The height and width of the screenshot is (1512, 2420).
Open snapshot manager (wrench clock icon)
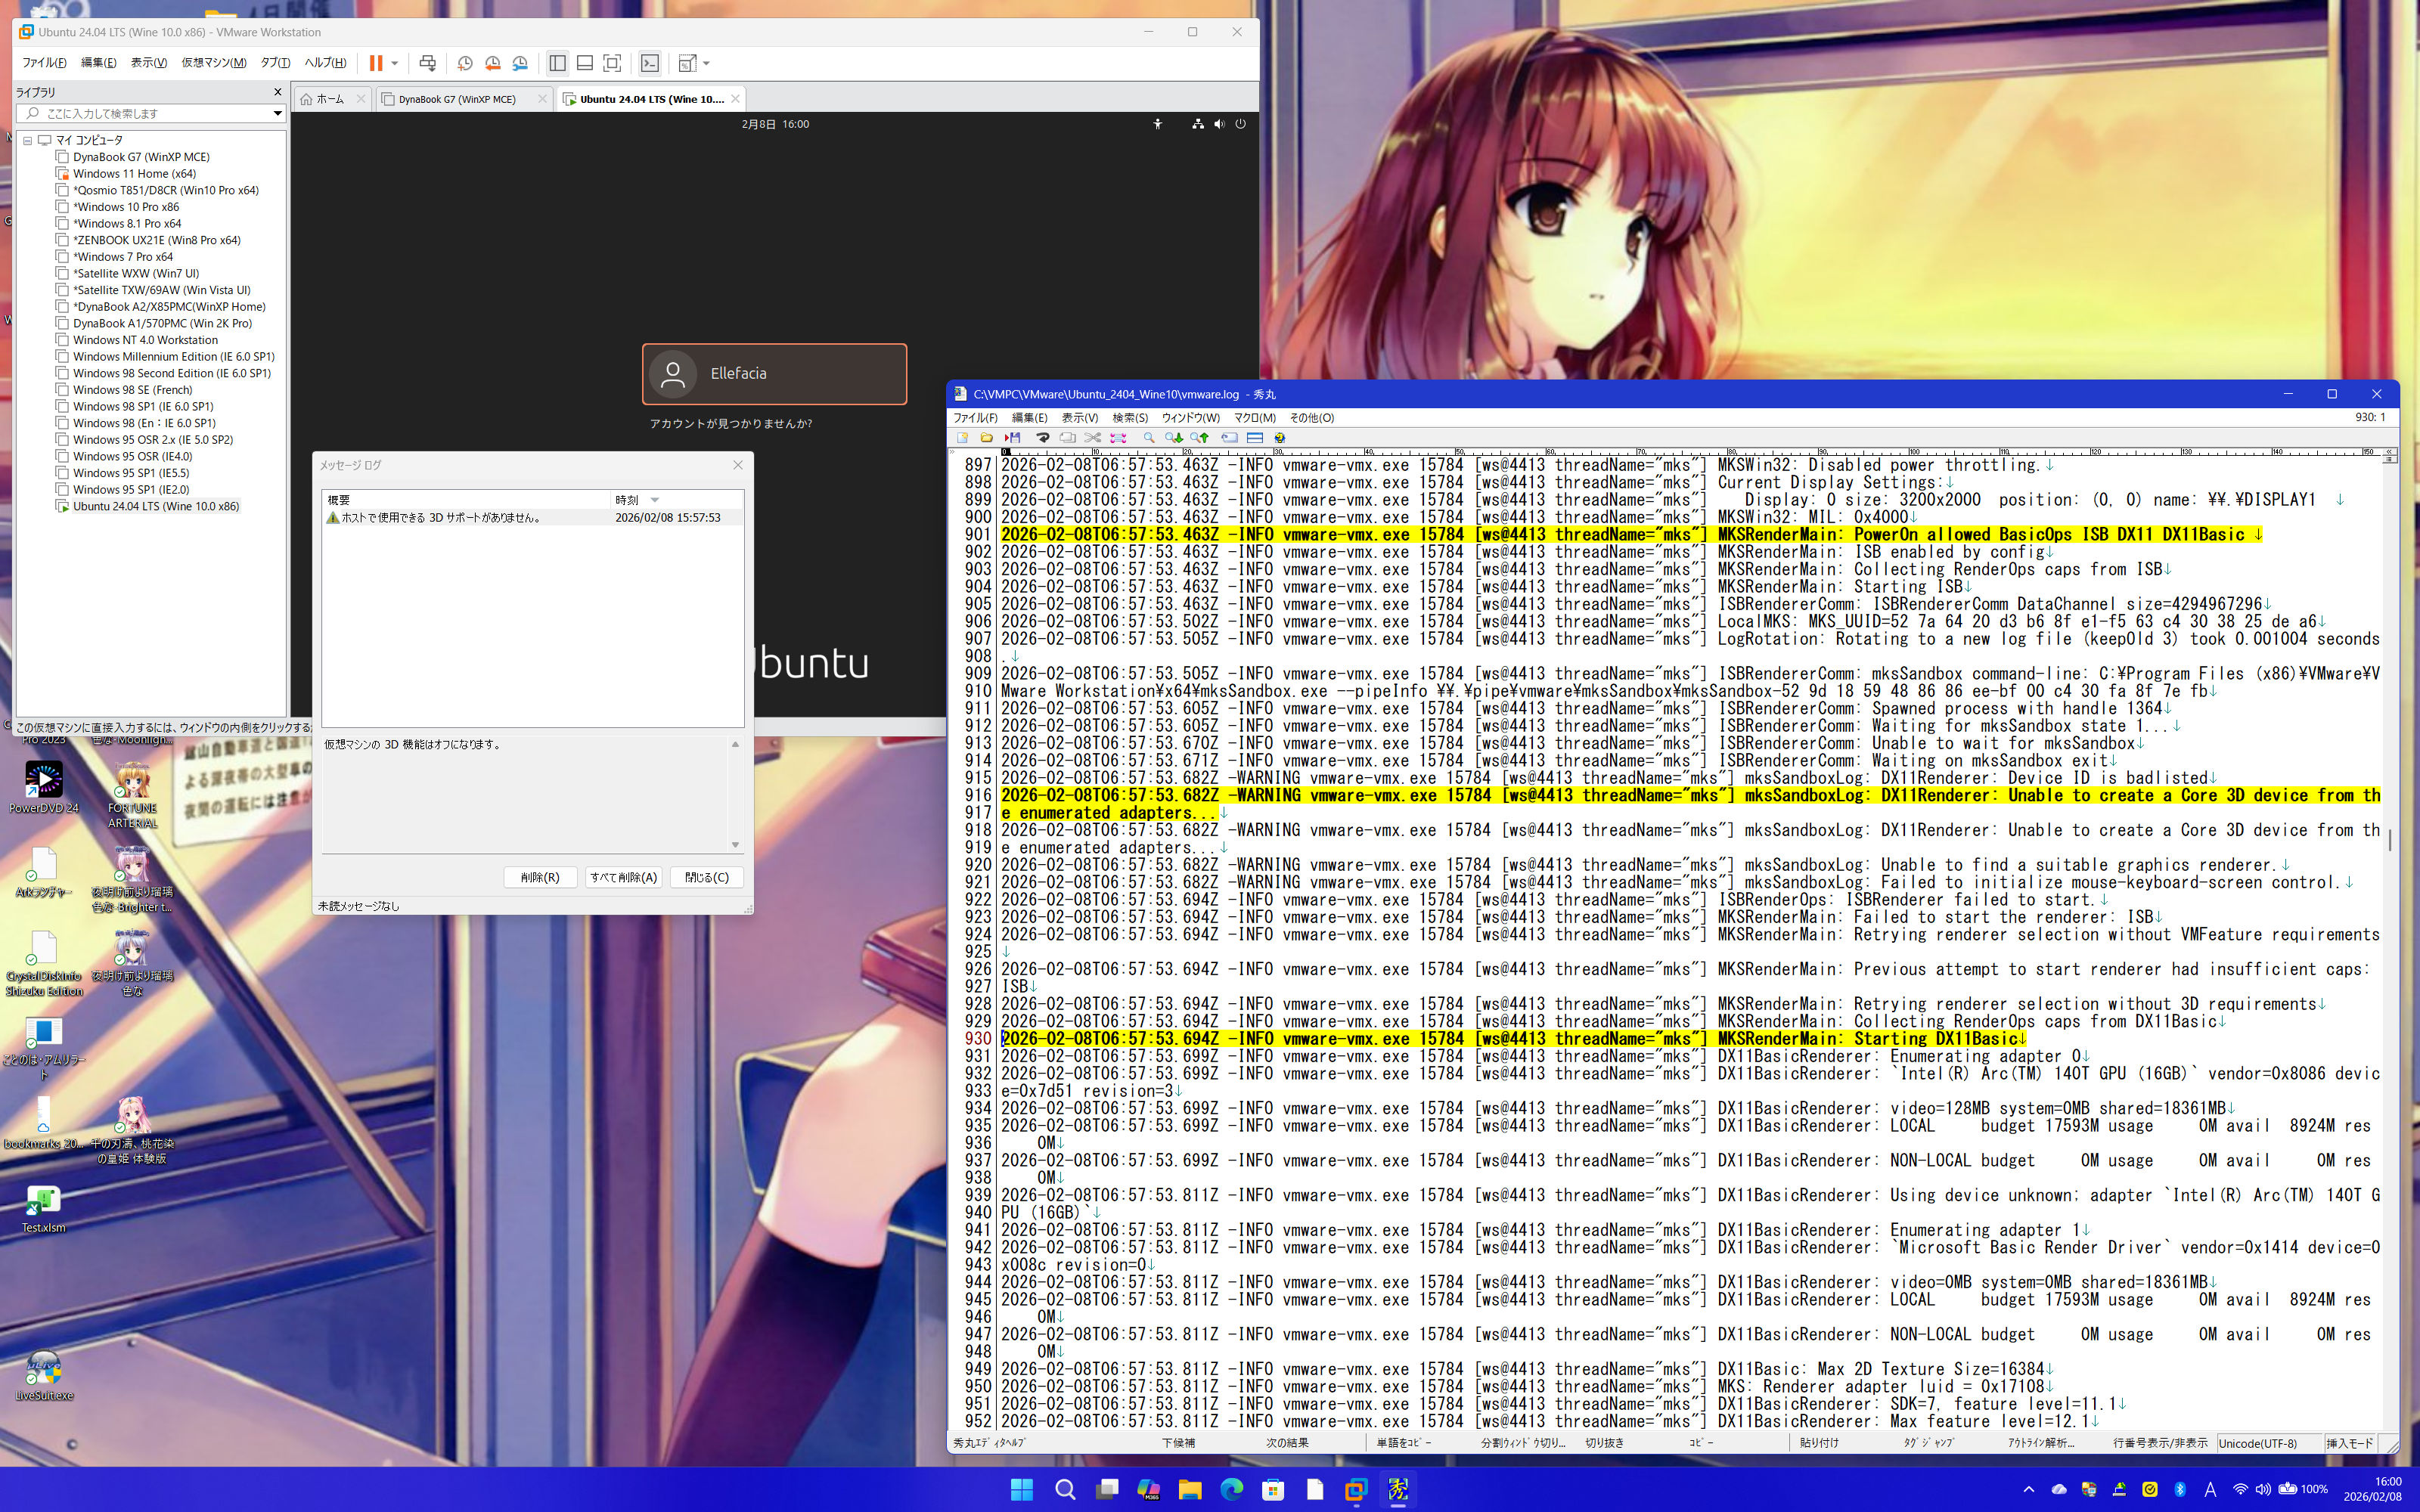click(520, 63)
